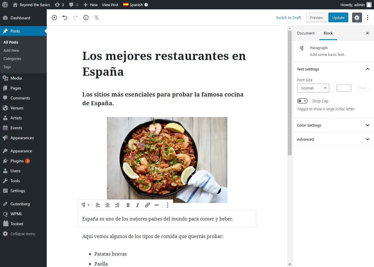
Task: Apply bold formatting in block toolbar
Action: click(128, 205)
